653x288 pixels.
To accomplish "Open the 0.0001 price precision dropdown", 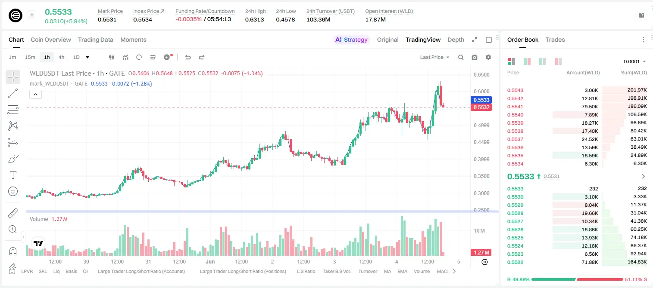I will [634, 61].
